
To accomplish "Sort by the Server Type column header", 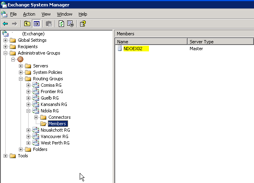I will click(x=221, y=42).
